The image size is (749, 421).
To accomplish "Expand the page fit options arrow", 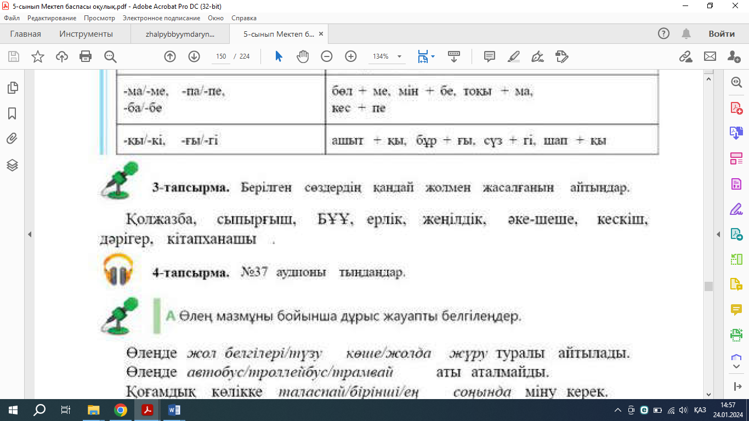I will 433,56.
